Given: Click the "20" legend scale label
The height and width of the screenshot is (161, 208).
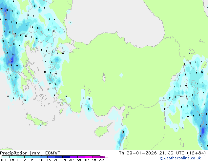Looking at the screenshot, I should [56, 160].
